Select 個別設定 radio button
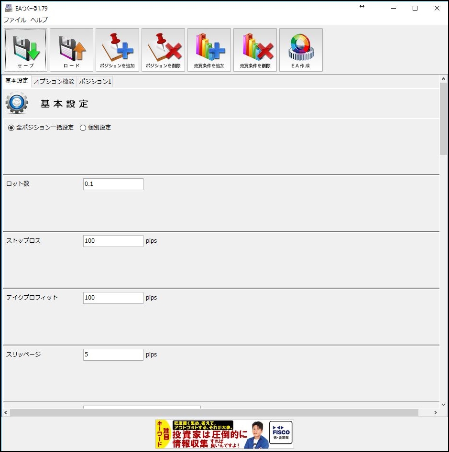Screen dimensions: 449x452 (83, 128)
